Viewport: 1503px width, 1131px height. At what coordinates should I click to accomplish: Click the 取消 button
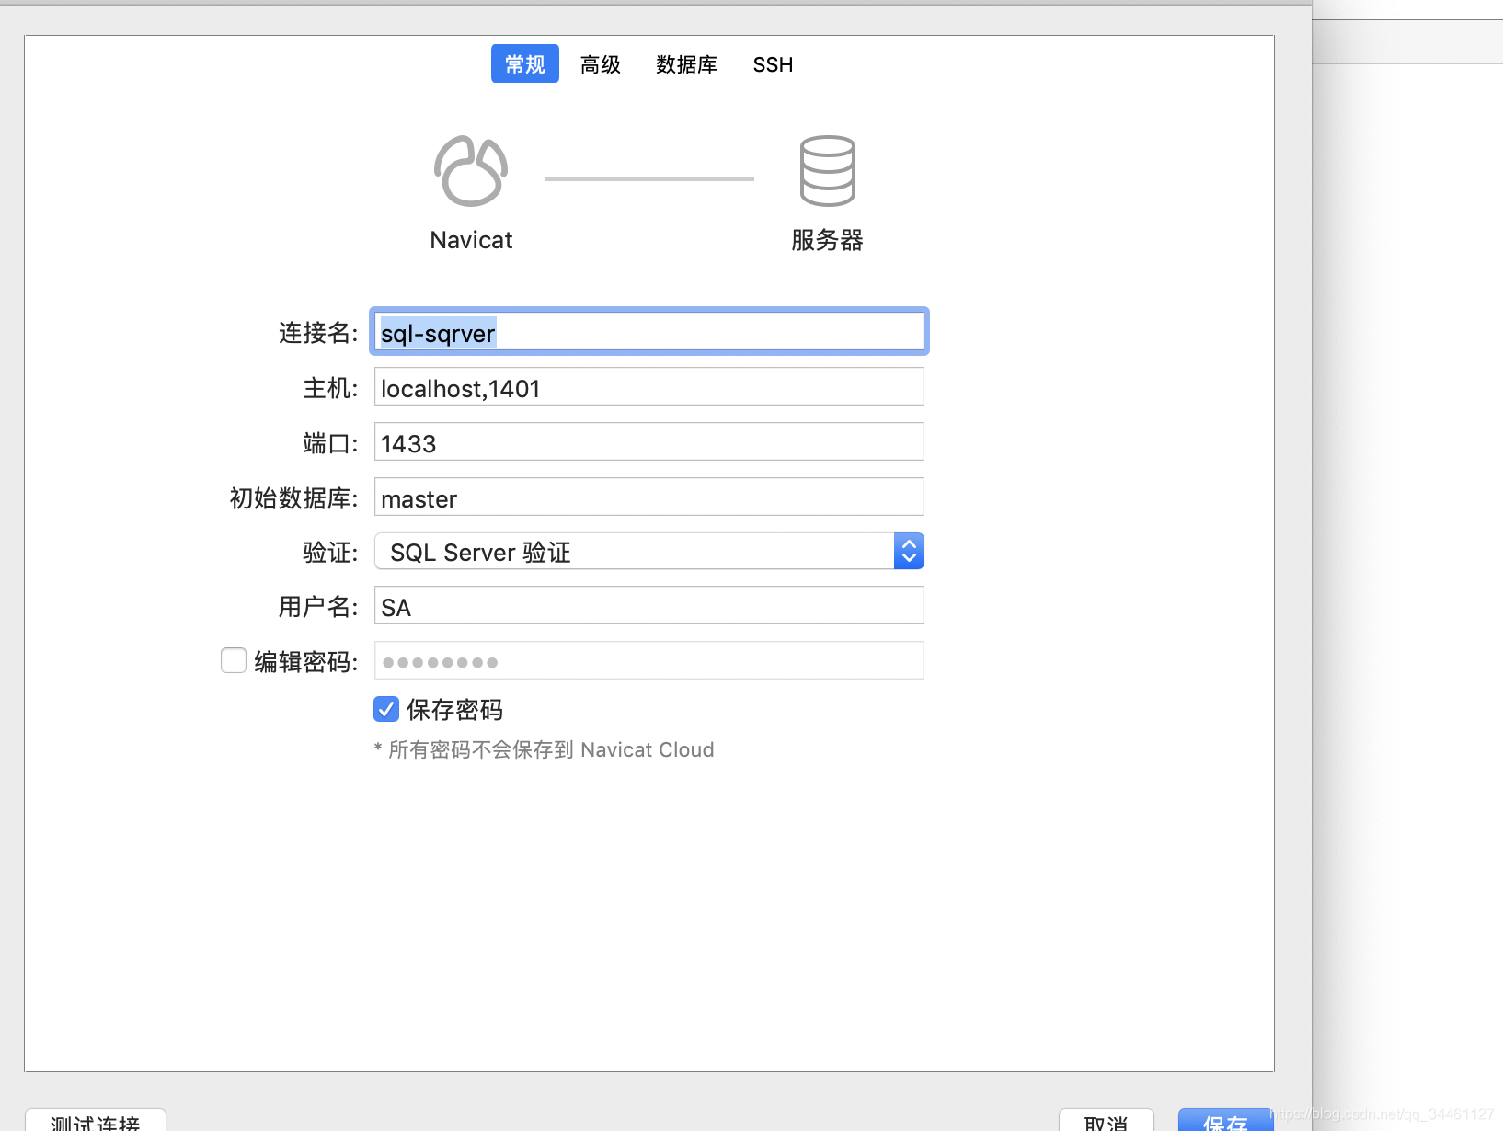1106,1122
